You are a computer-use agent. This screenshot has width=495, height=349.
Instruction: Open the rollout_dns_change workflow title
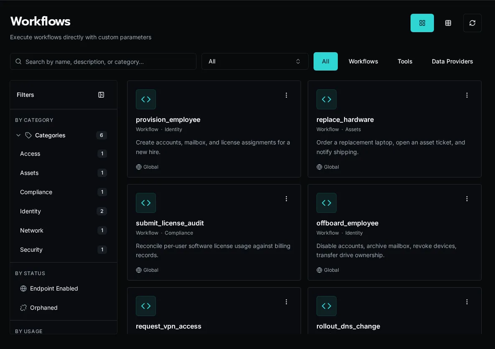click(348, 326)
